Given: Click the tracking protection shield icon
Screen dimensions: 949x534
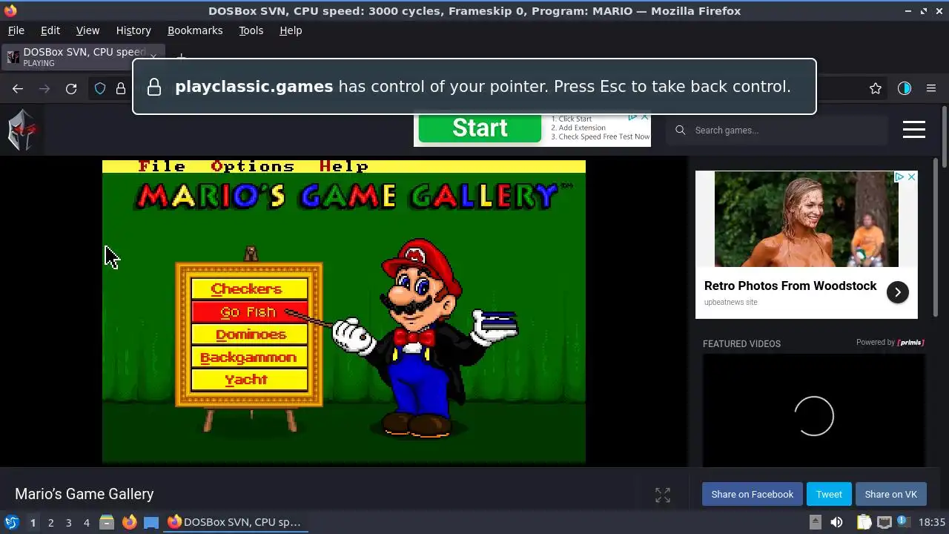Looking at the screenshot, I should (x=100, y=89).
